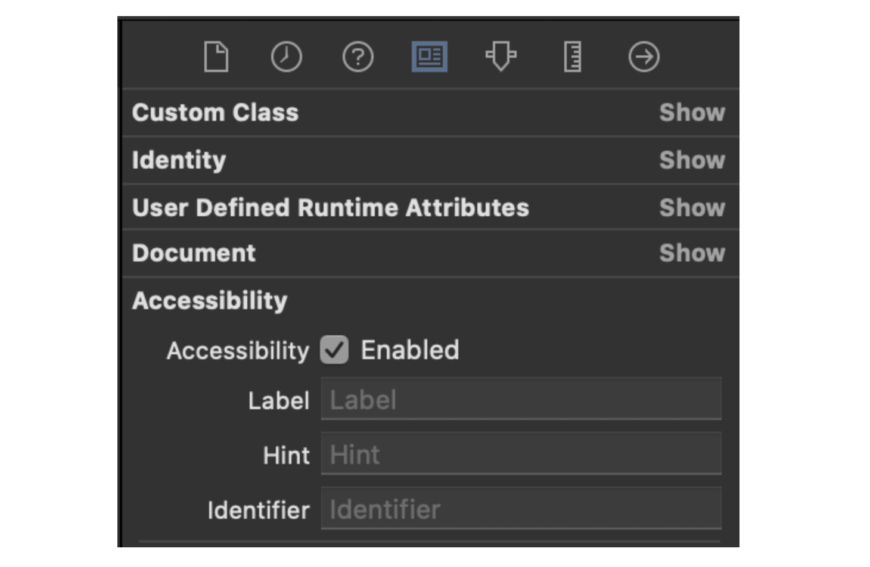Open the Connections inspector arrow icon
This screenshot has height=567, width=870.
tap(644, 57)
